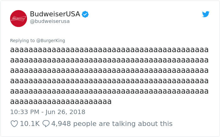The image size is (220, 137).
Task: Click the reply speech bubble icon
Action: [46, 124]
